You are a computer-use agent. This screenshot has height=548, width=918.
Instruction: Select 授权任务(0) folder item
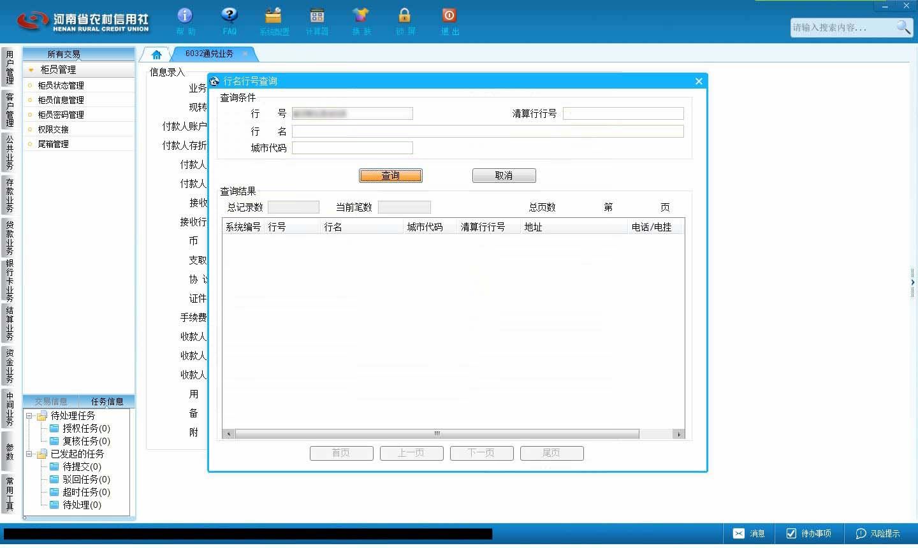click(80, 428)
